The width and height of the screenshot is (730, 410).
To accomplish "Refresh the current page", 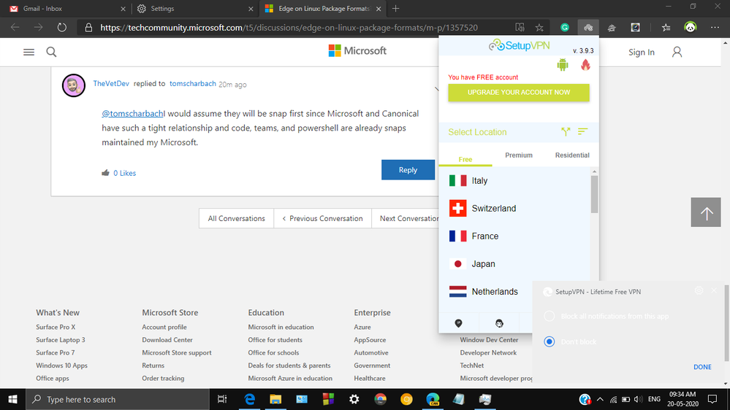I will tap(62, 28).
